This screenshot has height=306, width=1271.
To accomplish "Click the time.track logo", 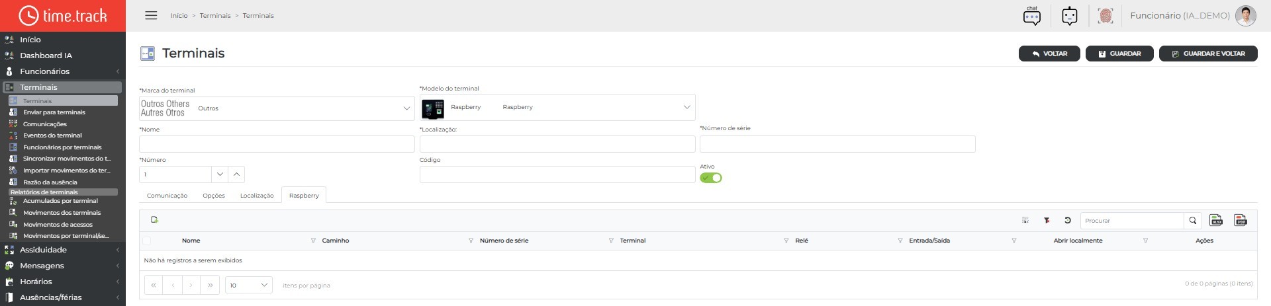I will [x=63, y=15].
